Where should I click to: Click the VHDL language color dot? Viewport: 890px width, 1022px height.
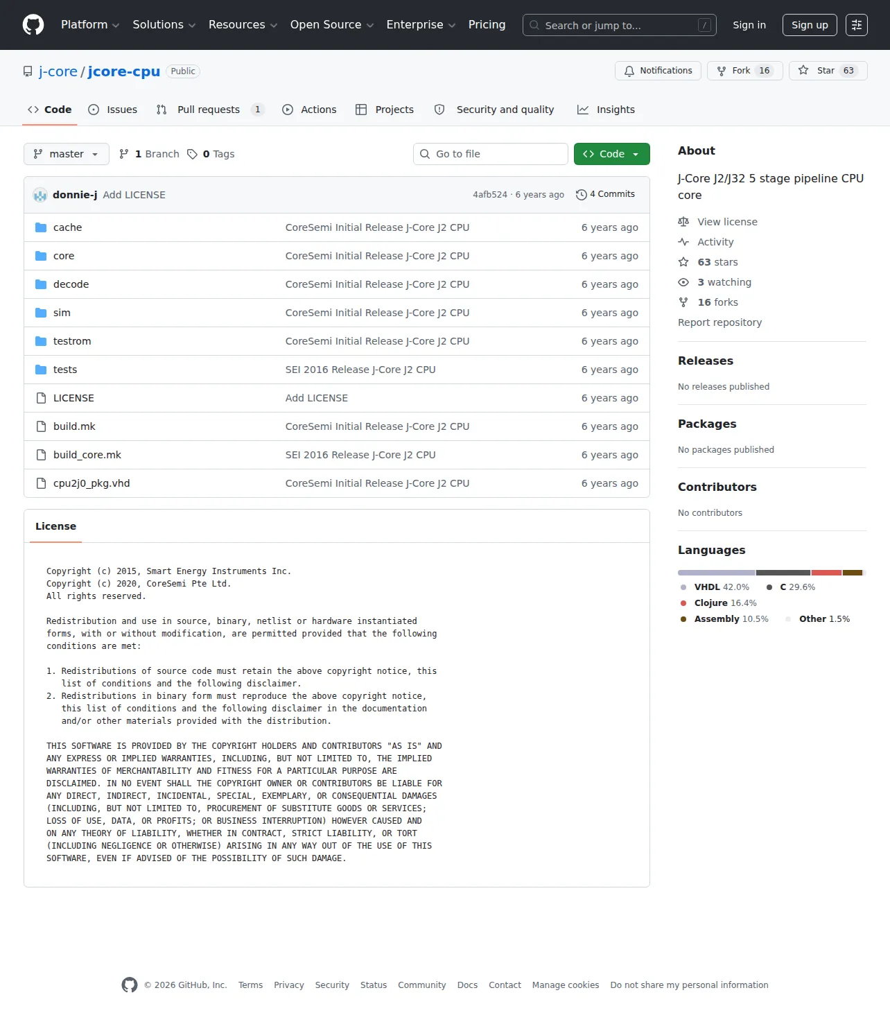pos(683,587)
